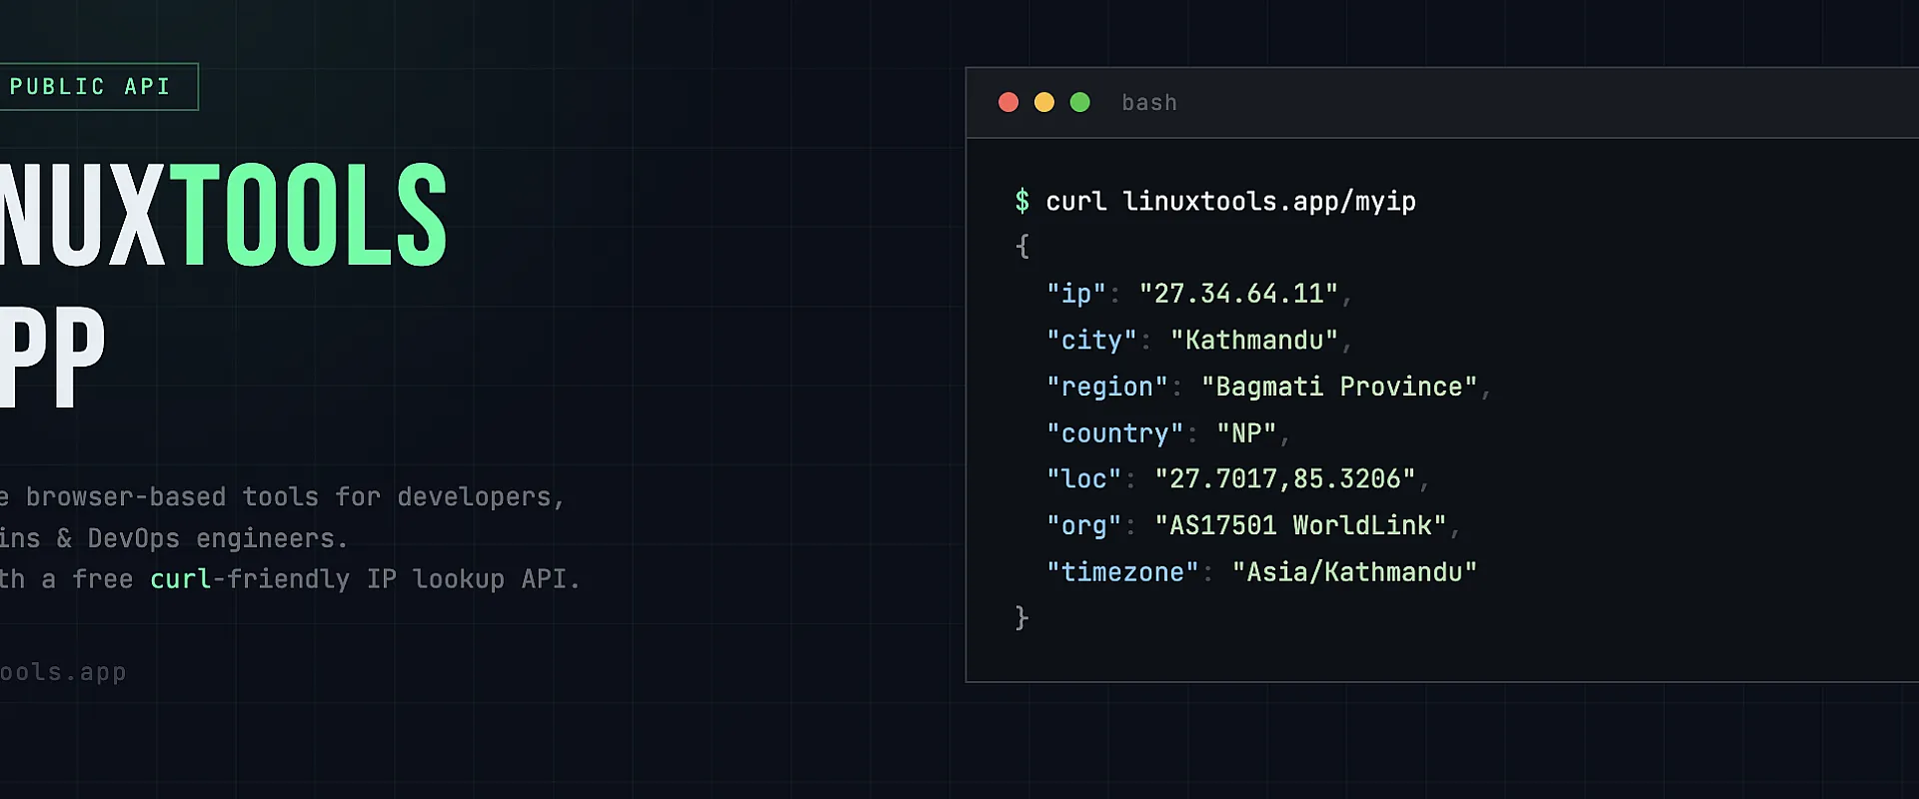
Task: Click the "$" prompt symbol
Action: point(1021,202)
